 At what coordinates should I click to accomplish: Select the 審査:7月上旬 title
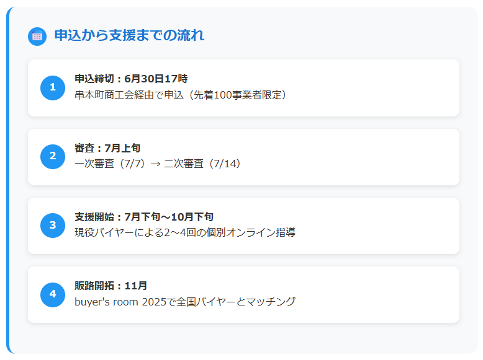(107, 148)
